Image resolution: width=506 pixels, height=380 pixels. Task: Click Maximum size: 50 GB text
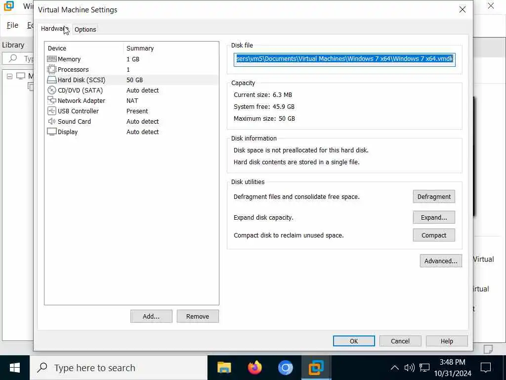click(x=264, y=118)
